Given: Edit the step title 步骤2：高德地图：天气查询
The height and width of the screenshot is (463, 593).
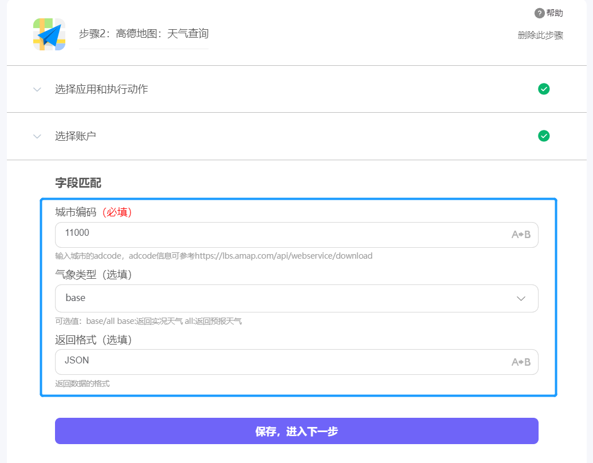Looking at the screenshot, I should click(x=144, y=34).
